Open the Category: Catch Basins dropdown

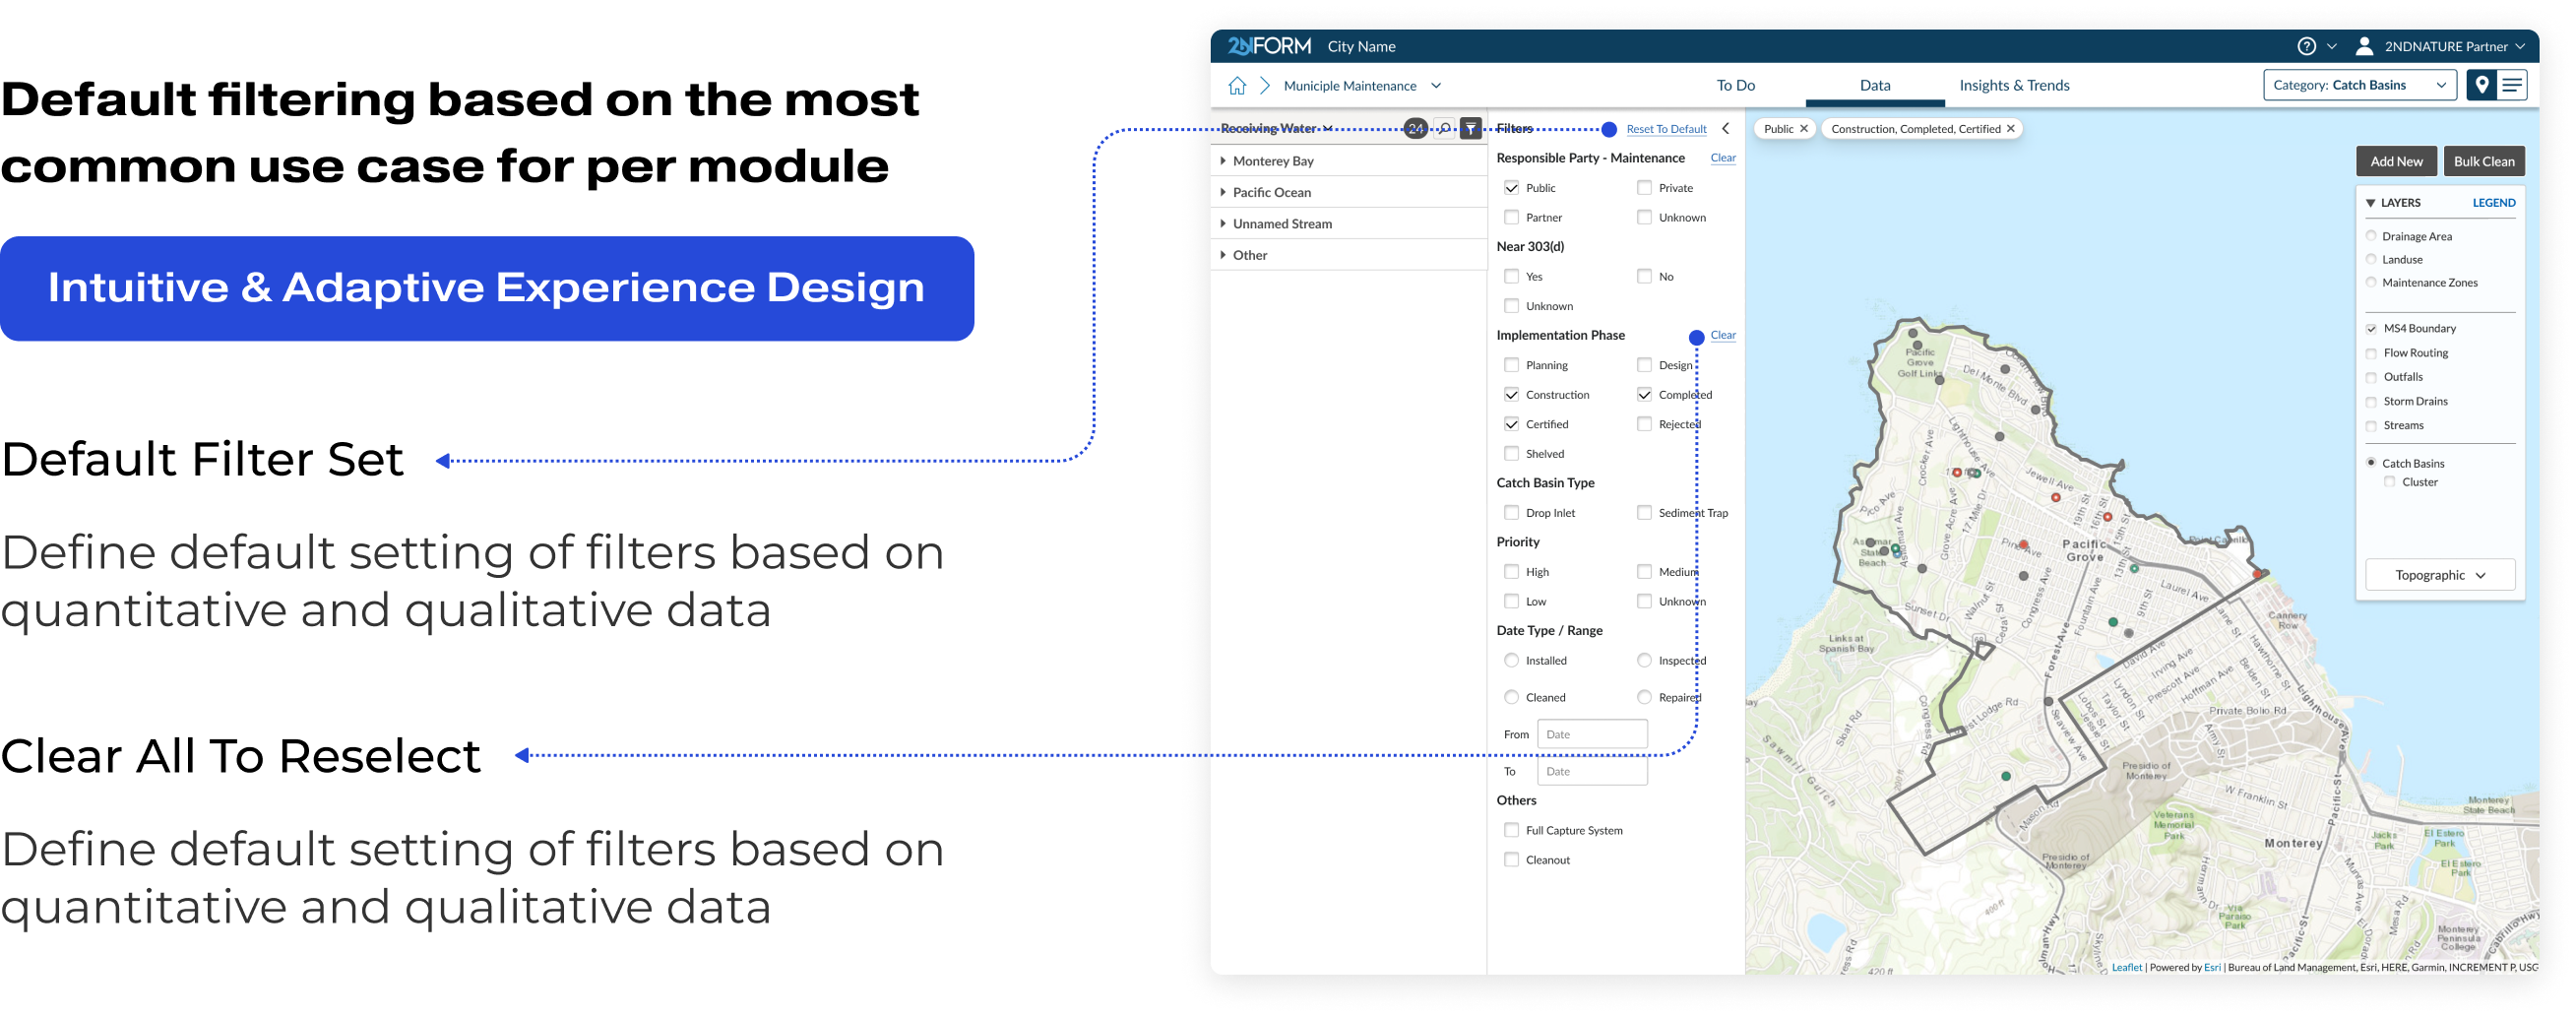(2359, 85)
